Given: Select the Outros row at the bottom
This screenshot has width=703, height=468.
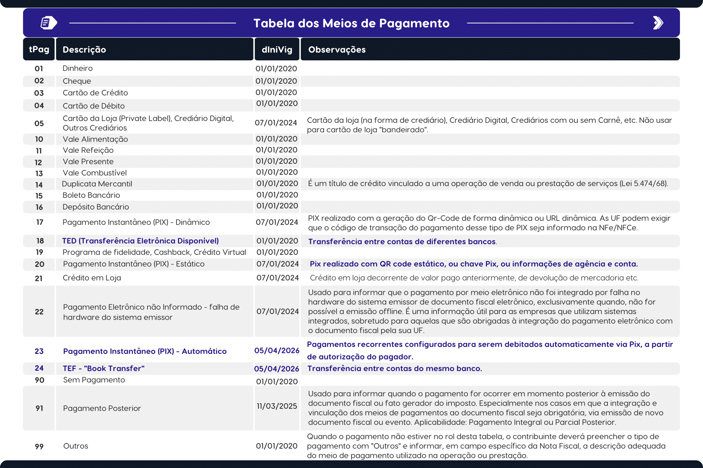Looking at the screenshot, I should [x=75, y=446].
